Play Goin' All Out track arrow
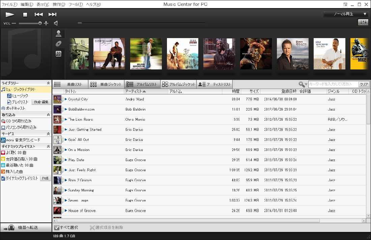 [66, 140]
